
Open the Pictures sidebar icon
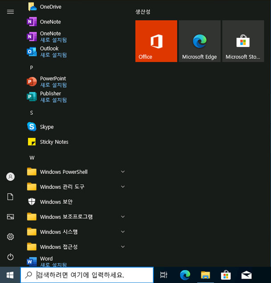10,217
